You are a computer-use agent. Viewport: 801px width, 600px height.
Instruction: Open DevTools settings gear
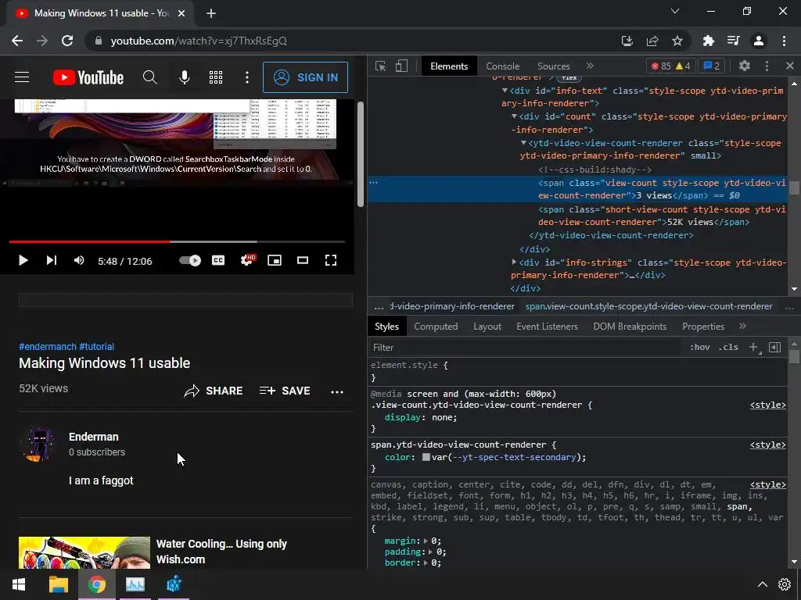click(x=745, y=66)
